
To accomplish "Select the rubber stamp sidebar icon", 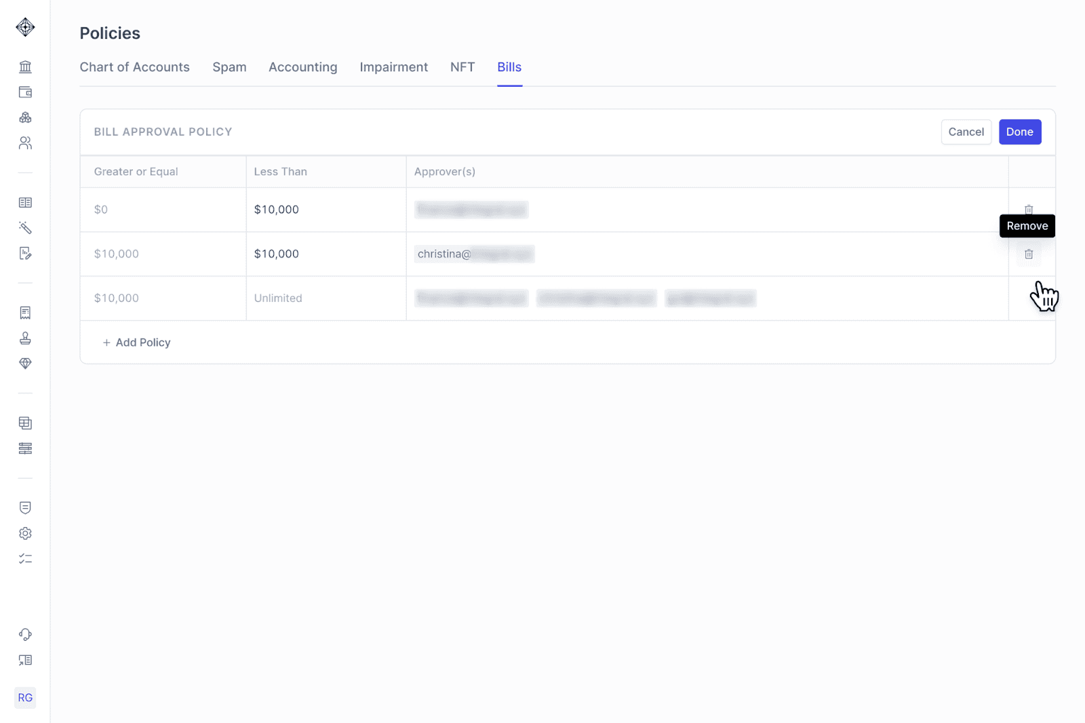I will (x=25, y=338).
